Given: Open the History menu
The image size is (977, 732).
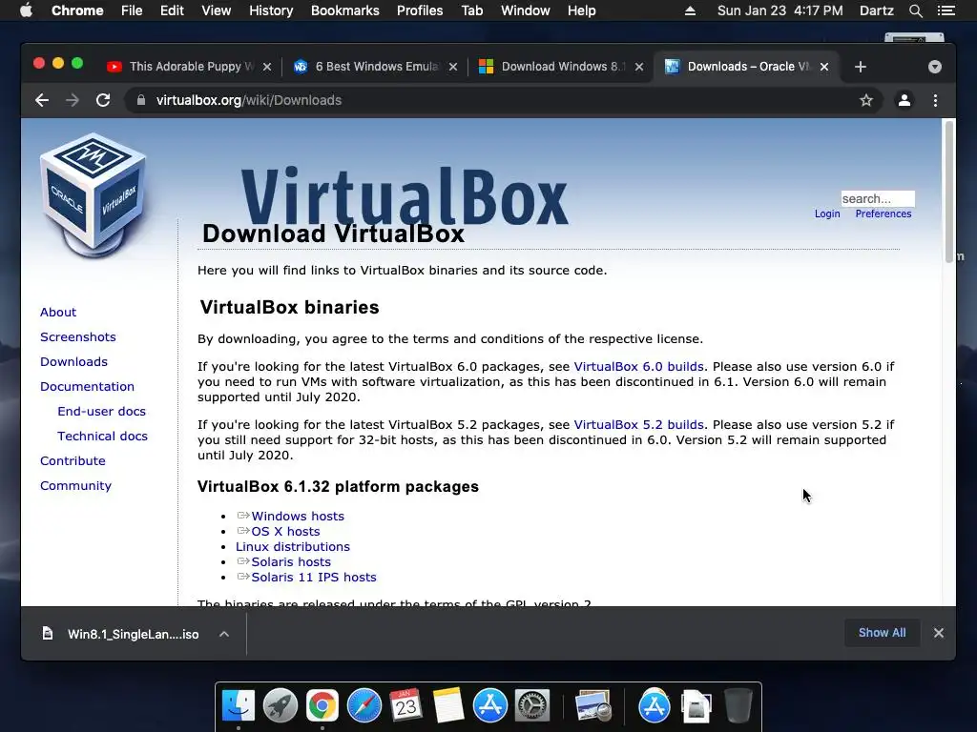Looking at the screenshot, I should [x=271, y=10].
